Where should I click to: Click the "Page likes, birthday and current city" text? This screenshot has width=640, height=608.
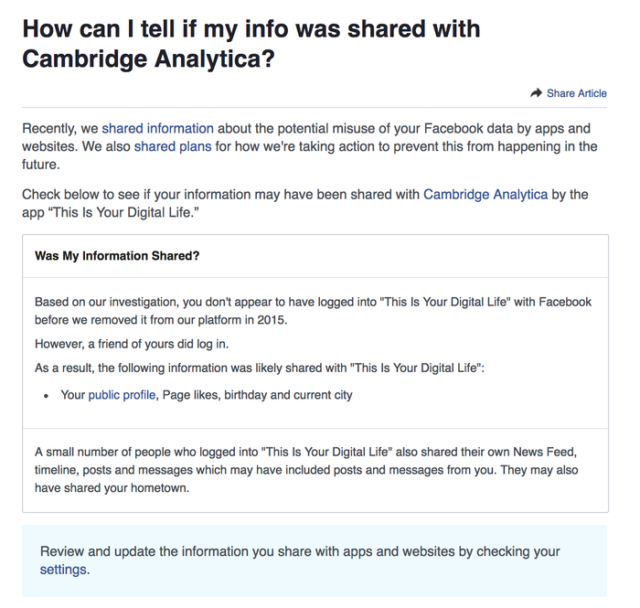tap(257, 395)
